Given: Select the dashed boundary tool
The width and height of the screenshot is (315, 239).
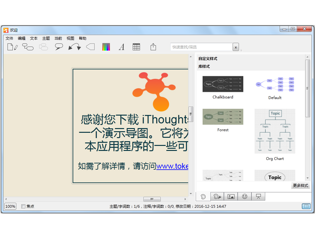Looking at the screenshot, I should pos(90,47).
